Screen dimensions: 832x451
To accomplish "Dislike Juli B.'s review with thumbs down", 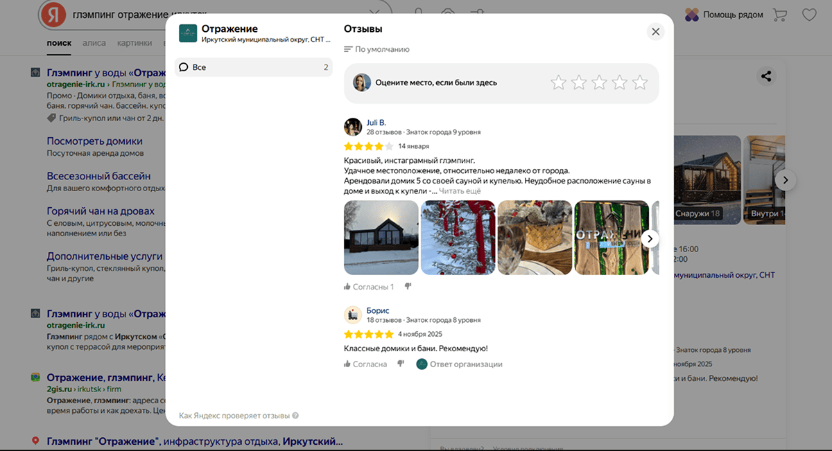I will [x=408, y=287].
